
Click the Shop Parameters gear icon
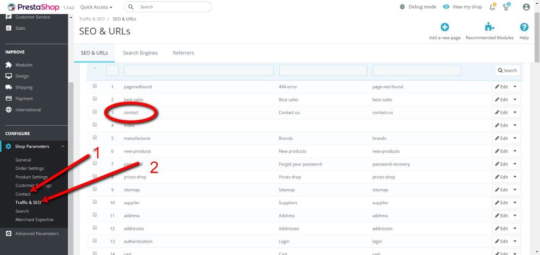(9, 147)
